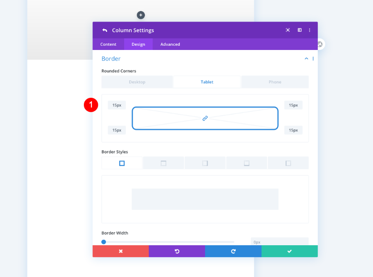Screen dimensions: 373x277
Task: Open Border section three-dot options
Action: 313,58
